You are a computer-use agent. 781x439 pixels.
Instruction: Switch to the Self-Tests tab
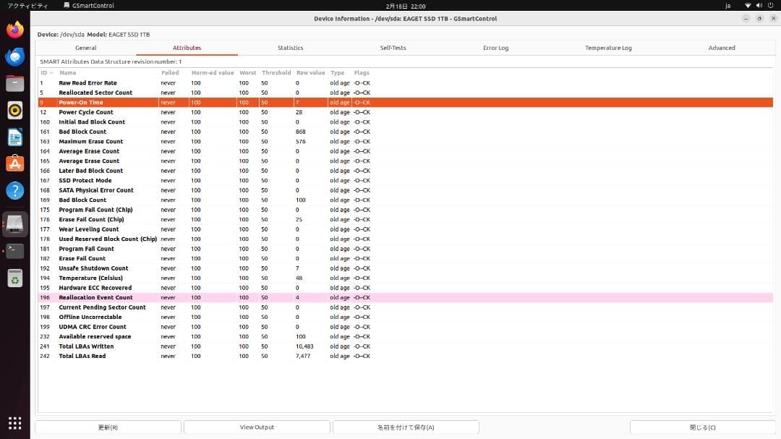click(393, 48)
